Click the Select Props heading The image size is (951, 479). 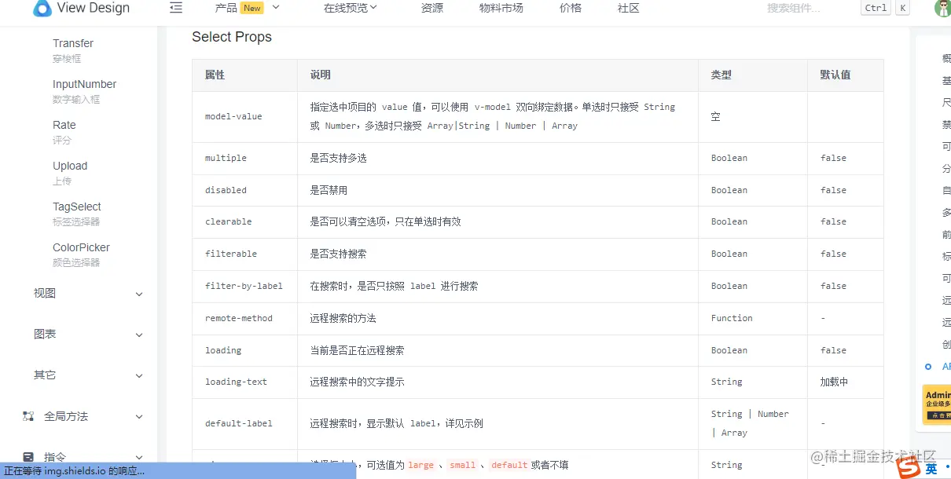coord(232,37)
